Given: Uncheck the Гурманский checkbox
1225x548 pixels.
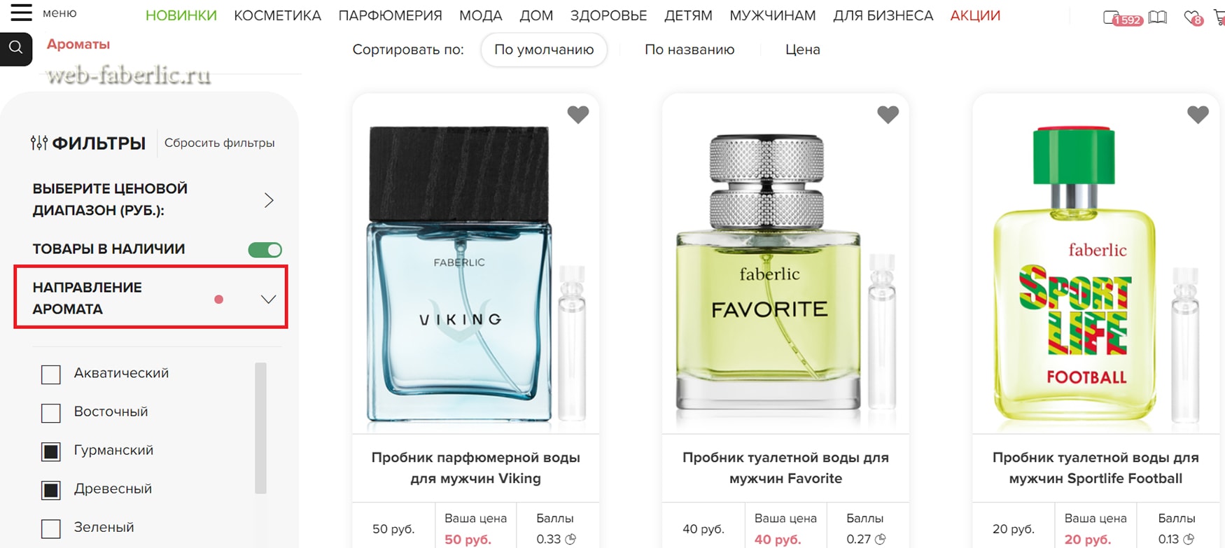Looking at the screenshot, I should click(51, 451).
